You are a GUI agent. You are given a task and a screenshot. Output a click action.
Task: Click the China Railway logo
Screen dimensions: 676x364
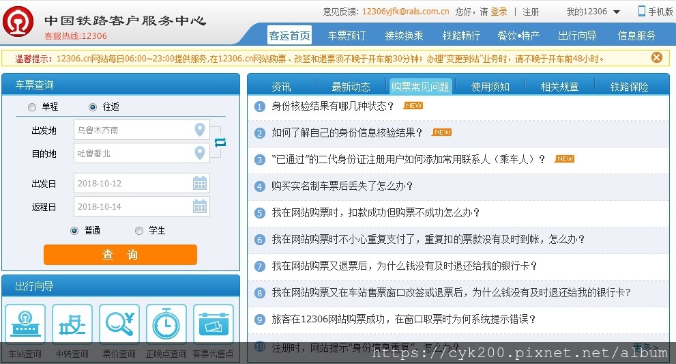[18, 22]
